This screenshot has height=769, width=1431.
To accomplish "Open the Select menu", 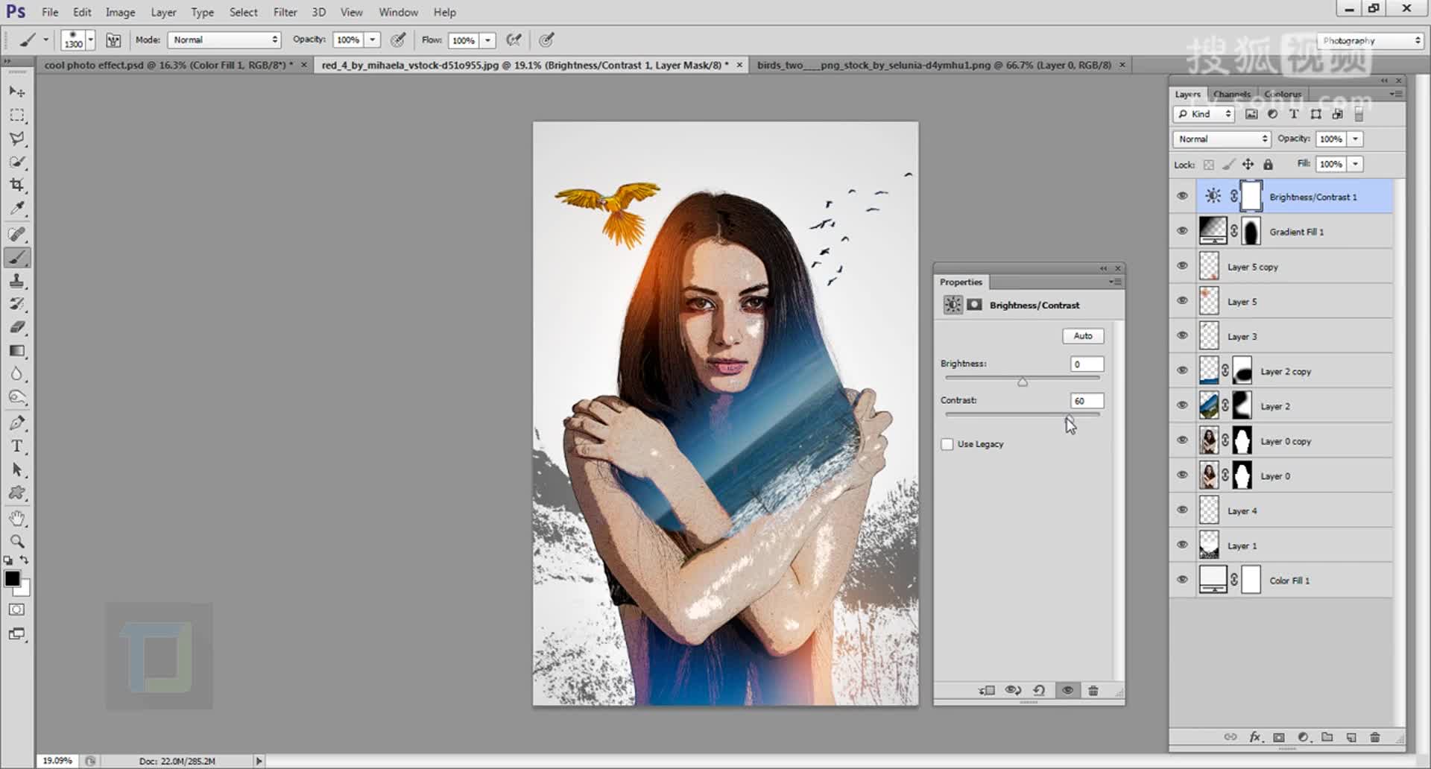I will pos(243,12).
